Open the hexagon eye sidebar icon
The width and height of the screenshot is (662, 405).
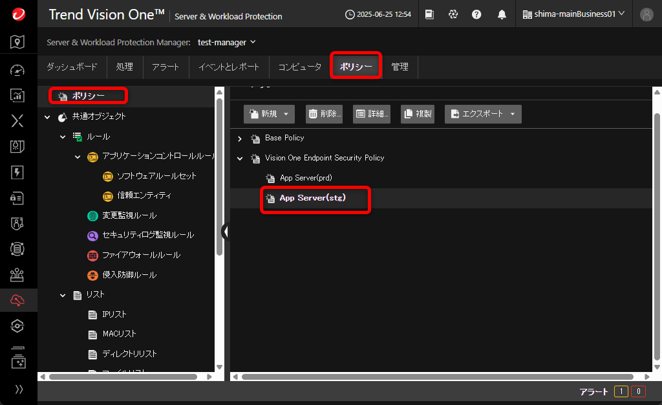pos(17,326)
